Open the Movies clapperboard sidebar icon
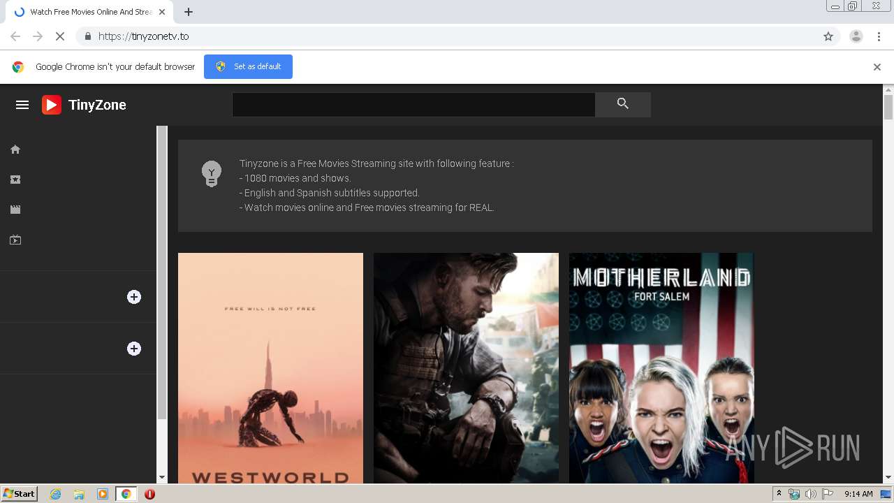 click(15, 210)
